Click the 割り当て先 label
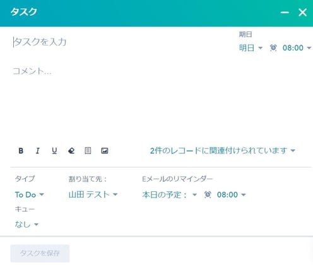Viewport: 313px width, 265px height. [88, 179]
